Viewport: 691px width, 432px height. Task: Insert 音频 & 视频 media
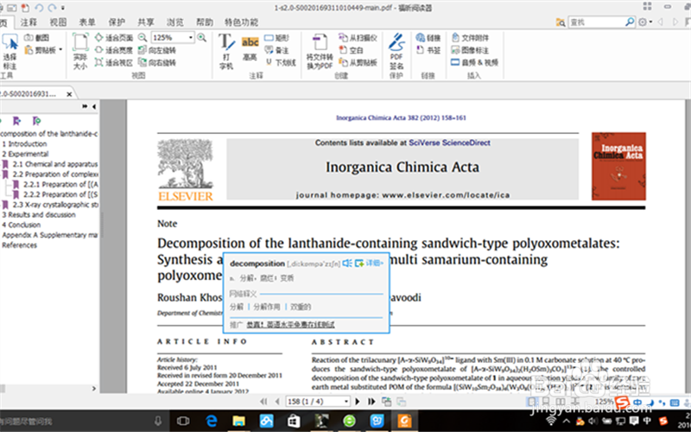point(474,62)
